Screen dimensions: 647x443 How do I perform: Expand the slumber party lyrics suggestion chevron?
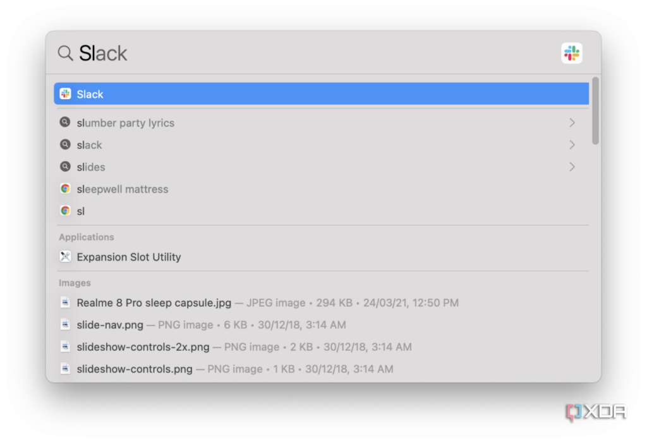(572, 123)
